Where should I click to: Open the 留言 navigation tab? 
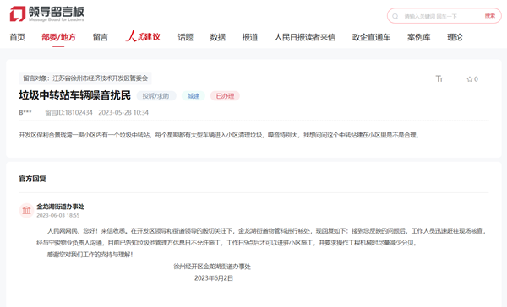click(x=101, y=37)
